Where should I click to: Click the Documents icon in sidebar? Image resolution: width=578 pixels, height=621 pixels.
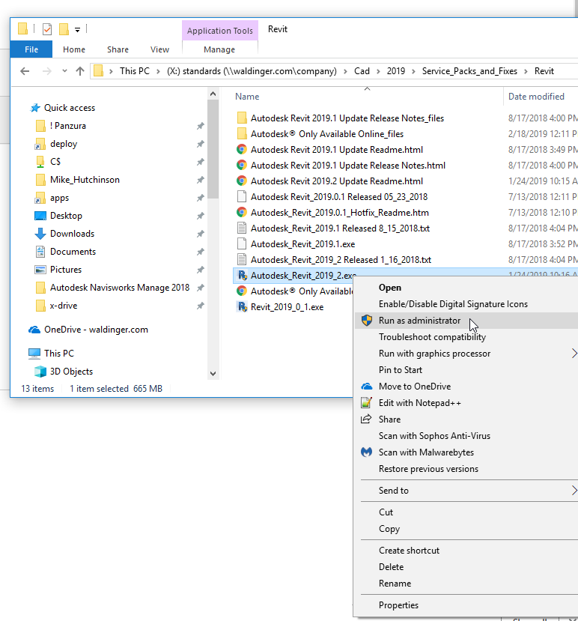(40, 252)
